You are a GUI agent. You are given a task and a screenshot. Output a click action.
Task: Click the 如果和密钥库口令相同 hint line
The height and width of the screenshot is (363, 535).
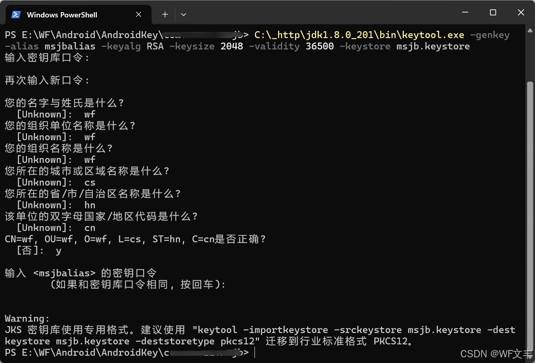click(x=138, y=284)
